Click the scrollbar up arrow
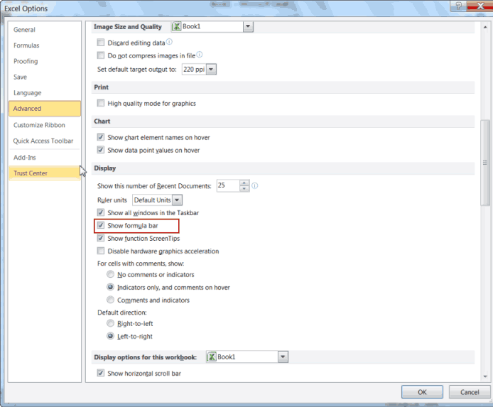 click(x=484, y=27)
